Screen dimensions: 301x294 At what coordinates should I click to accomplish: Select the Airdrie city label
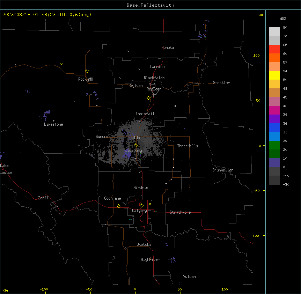click(141, 188)
